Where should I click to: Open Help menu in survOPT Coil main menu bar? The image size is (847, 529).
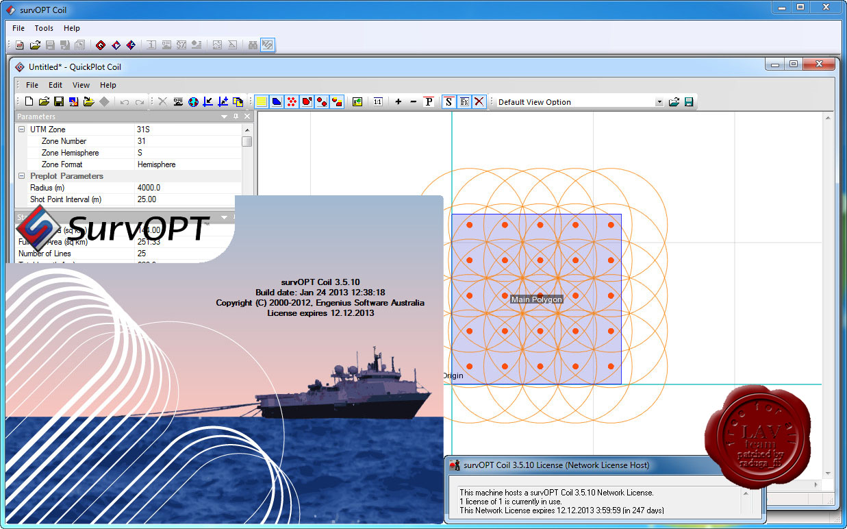pos(72,28)
